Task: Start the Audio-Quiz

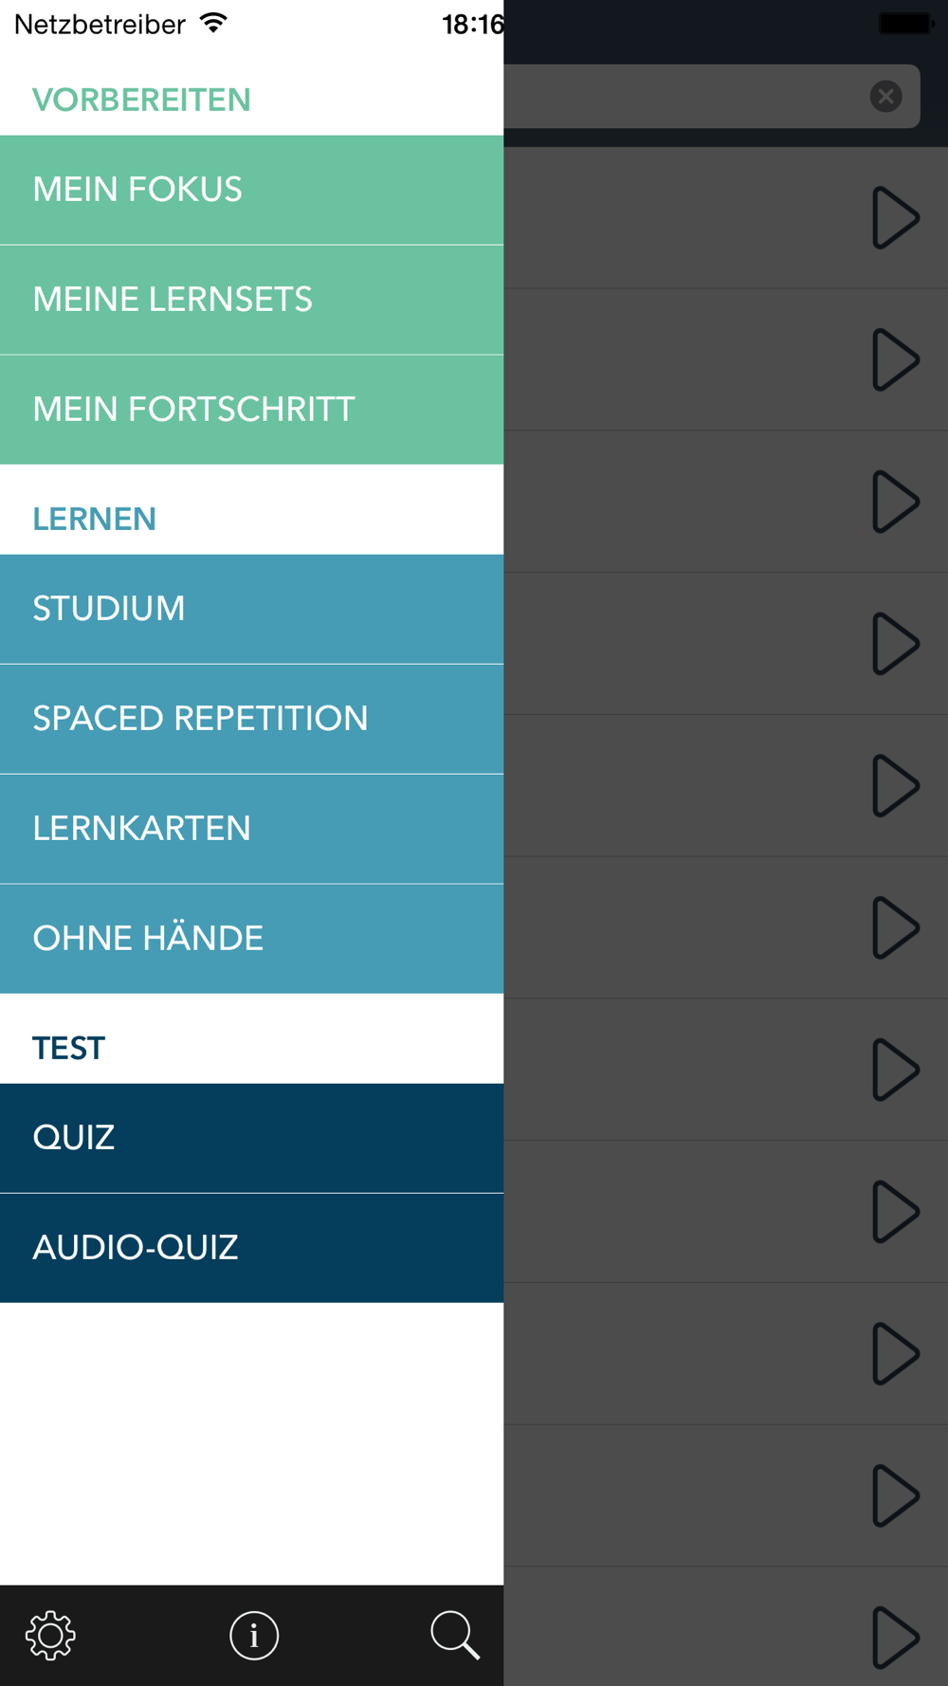Action: tap(251, 1248)
